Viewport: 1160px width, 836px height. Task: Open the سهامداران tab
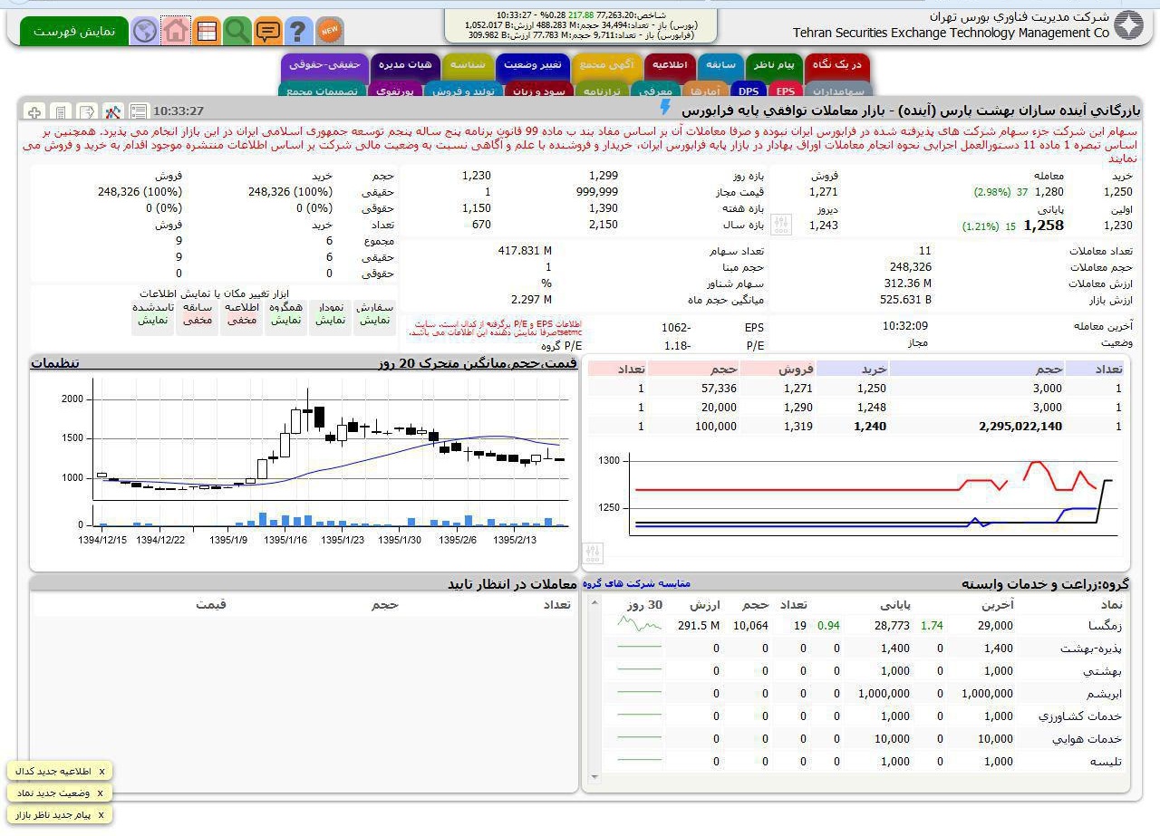click(839, 91)
